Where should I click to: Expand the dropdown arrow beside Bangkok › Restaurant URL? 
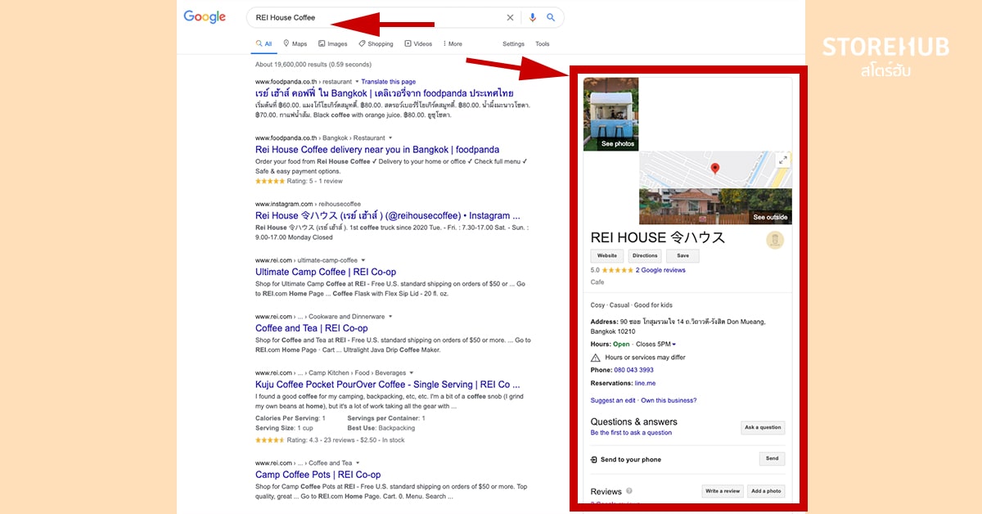coord(390,138)
